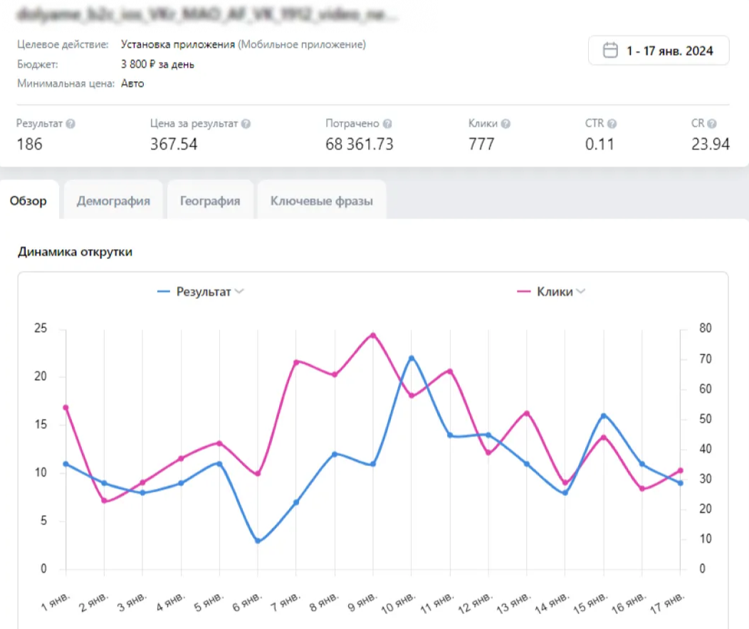Click the CR help question icon
The image size is (749, 629).
click(712, 124)
